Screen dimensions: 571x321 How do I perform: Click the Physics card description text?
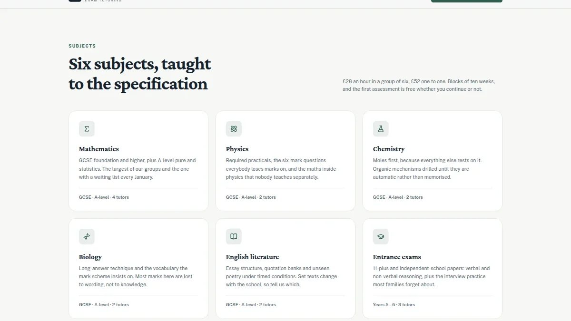pyautogui.click(x=281, y=169)
